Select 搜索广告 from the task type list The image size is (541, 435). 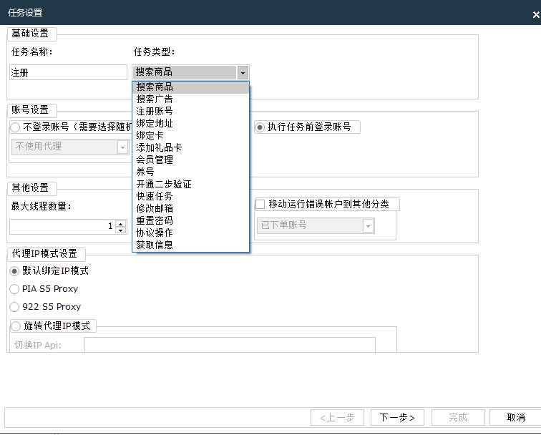coord(190,99)
